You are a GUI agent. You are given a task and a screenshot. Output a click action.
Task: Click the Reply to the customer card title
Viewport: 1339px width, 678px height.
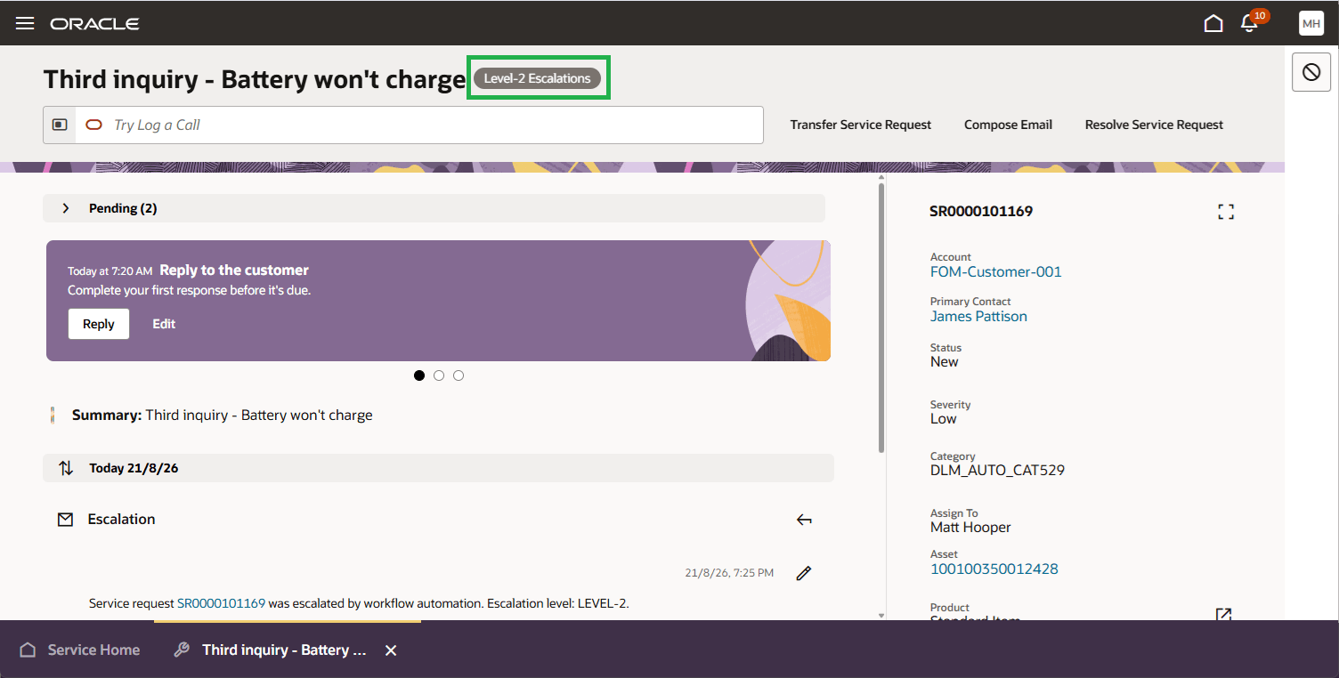pos(234,270)
